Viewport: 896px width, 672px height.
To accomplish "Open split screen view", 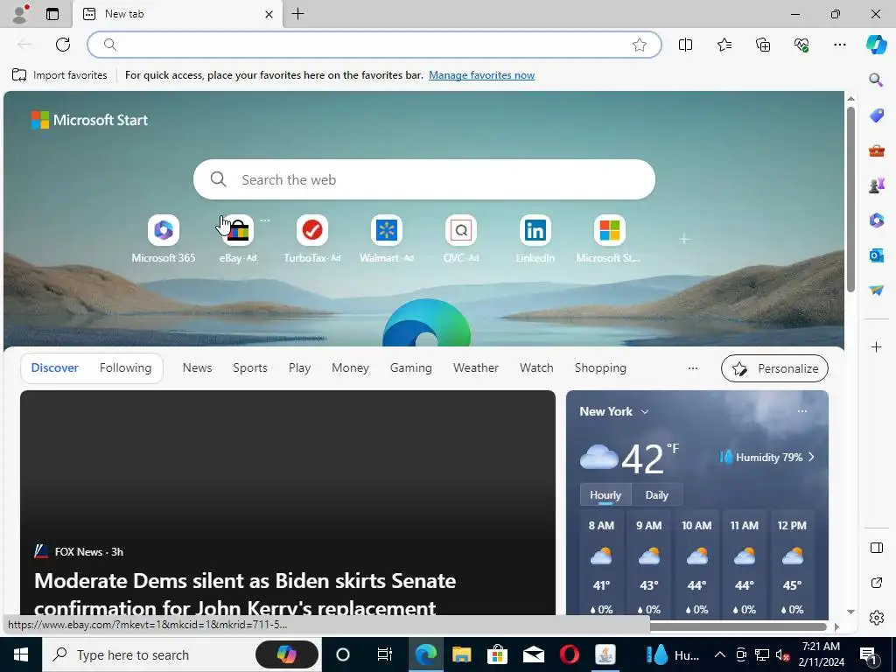I will (x=685, y=45).
